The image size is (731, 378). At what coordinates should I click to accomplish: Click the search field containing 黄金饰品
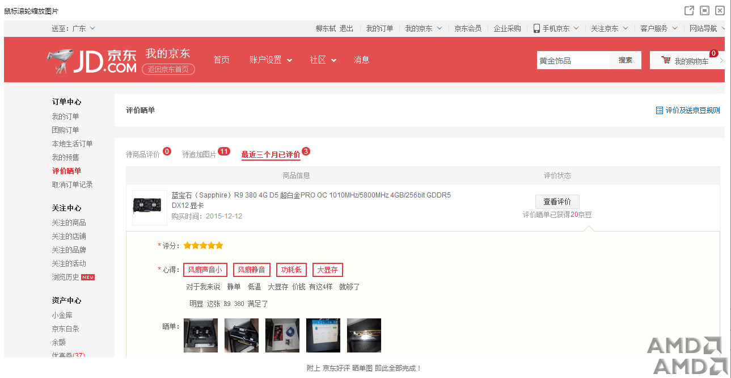(x=573, y=60)
